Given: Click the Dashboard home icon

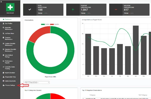Looking at the screenshot, I should click(3, 19).
